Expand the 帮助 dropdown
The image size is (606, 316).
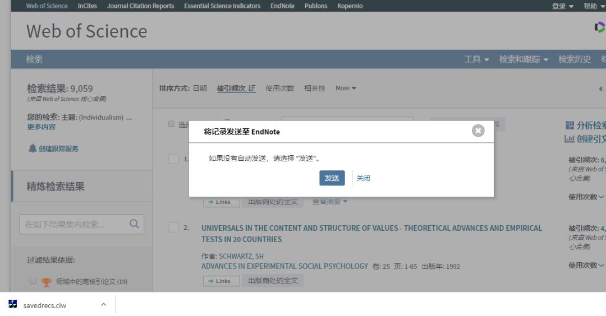click(x=594, y=6)
